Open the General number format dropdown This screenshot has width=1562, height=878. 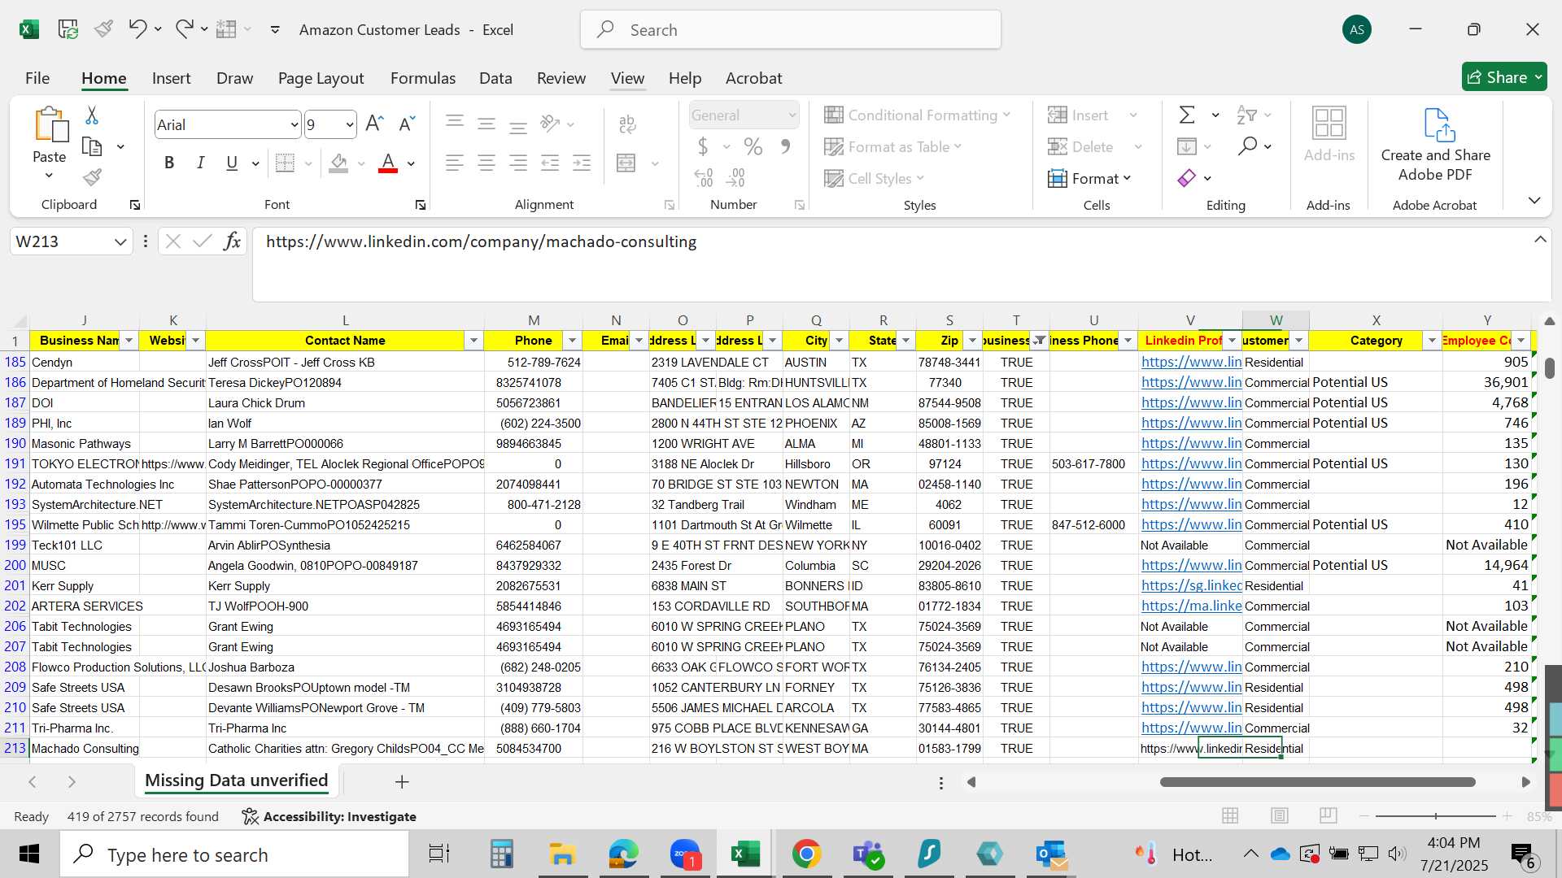coord(792,115)
